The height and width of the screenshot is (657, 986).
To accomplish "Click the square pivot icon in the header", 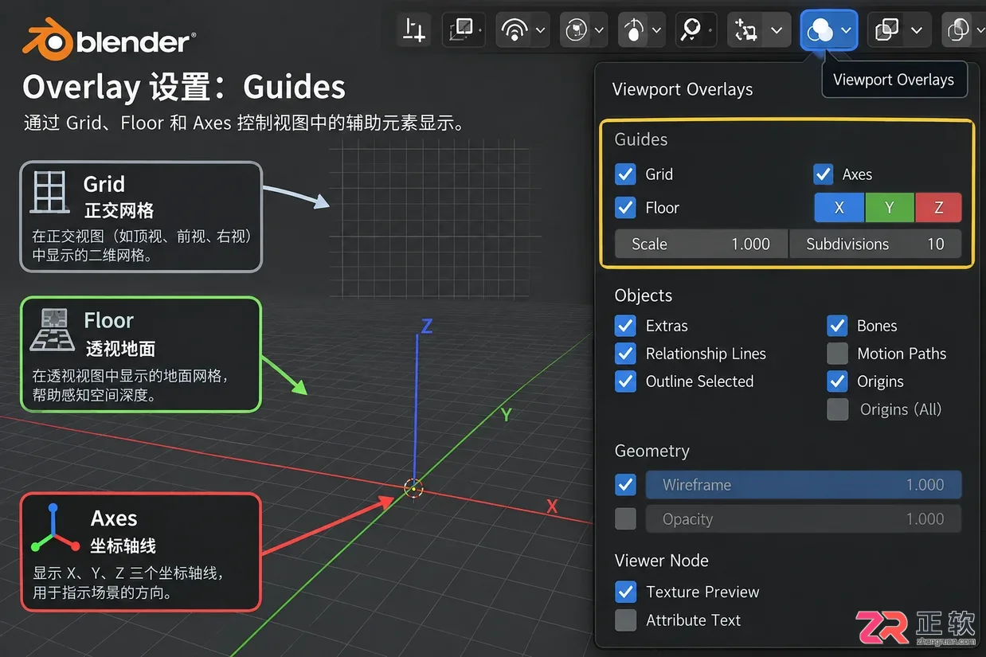I will pos(460,30).
